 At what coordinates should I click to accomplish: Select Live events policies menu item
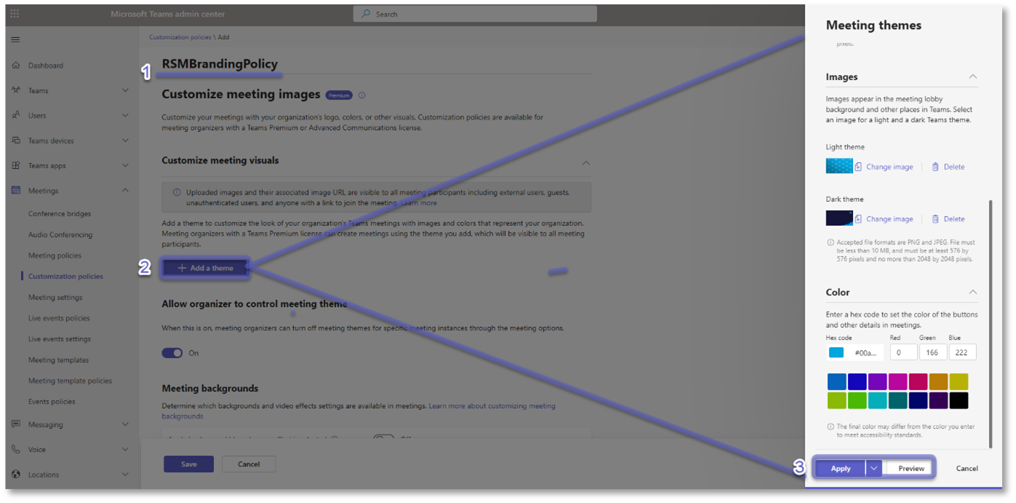(x=59, y=318)
